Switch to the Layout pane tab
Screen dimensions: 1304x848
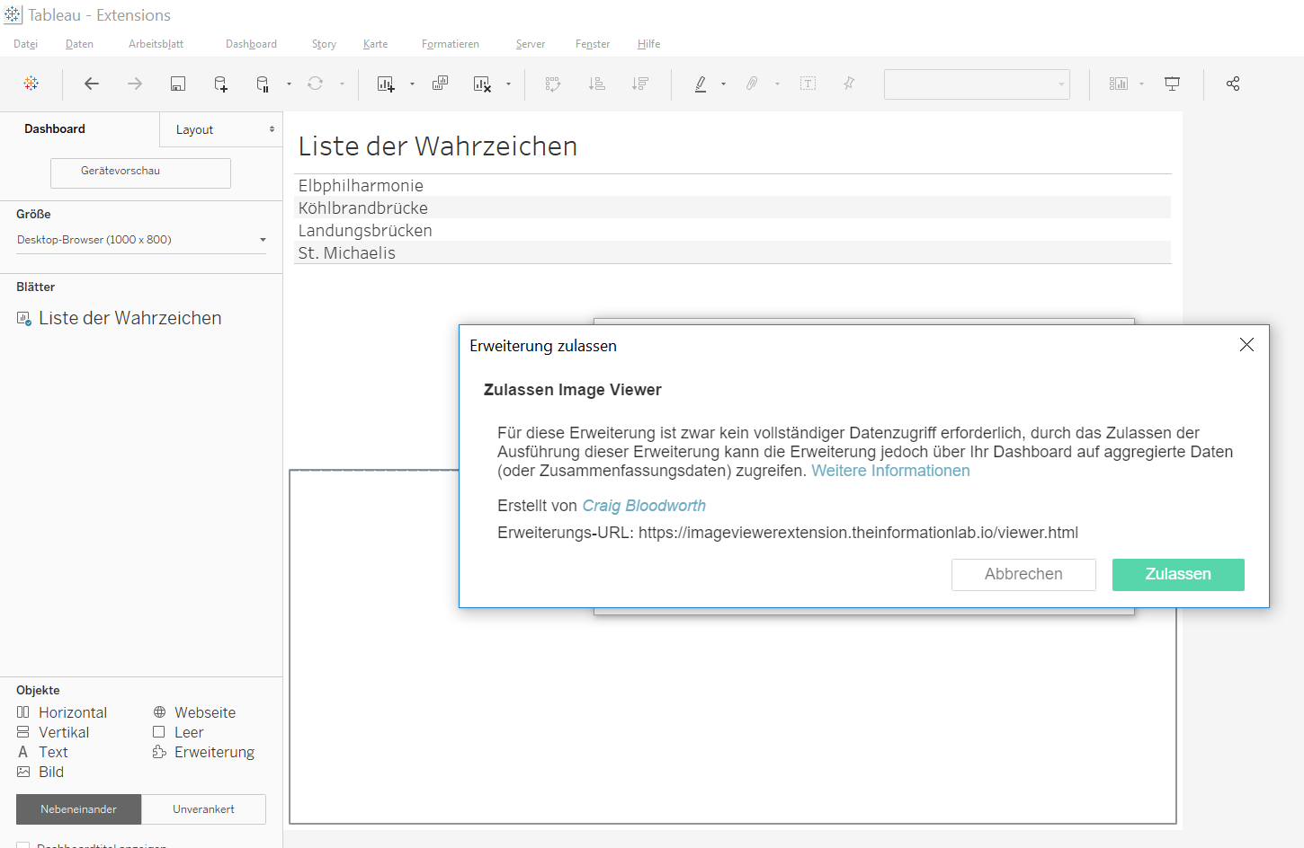[194, 129]
